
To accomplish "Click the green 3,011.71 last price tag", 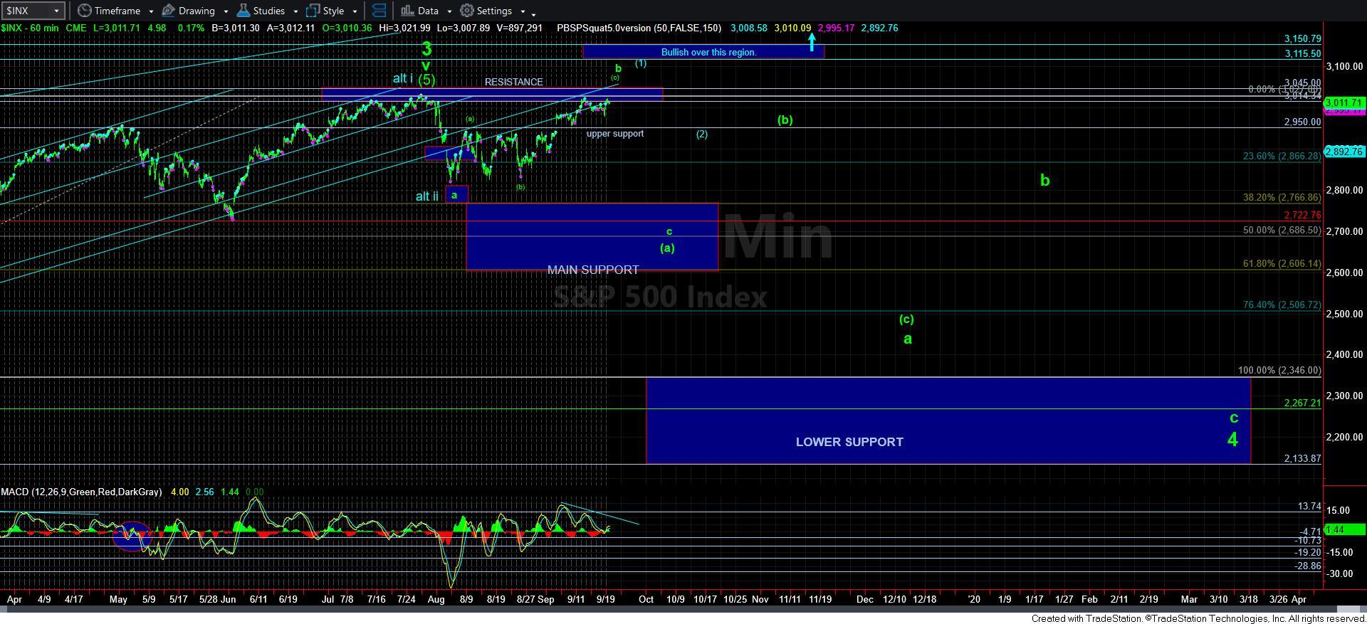I will point(1344,103).
